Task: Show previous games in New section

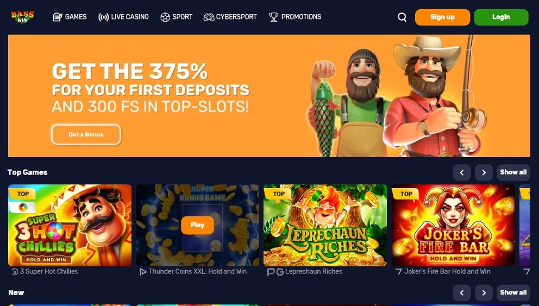Action: tap(462, 292)
